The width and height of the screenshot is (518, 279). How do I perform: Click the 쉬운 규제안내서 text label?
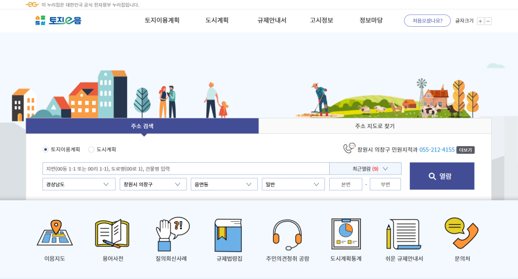click(x=404, y=259)
